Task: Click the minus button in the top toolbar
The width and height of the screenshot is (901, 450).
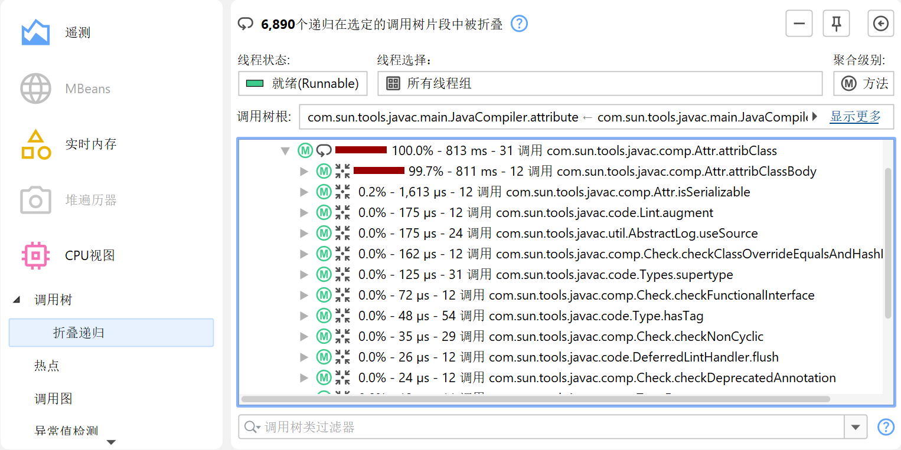Action: [x=799, y=24]
